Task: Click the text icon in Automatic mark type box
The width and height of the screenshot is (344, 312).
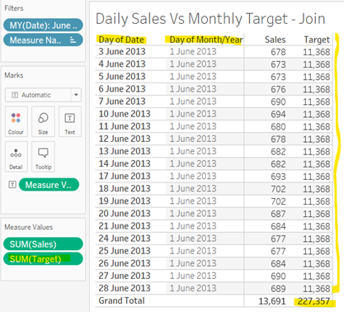Action: pyautogui.click(x=15, y=95)
